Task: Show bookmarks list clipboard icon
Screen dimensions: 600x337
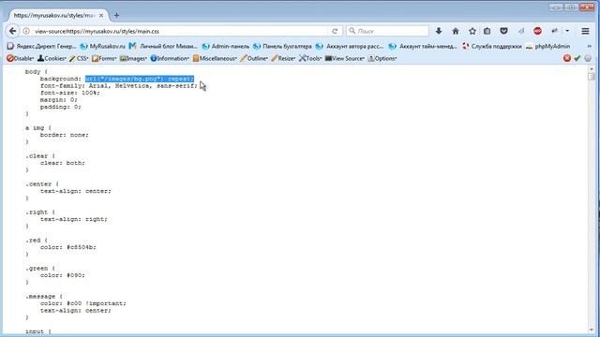Action: pyautogui.click(x=487, y=31)
